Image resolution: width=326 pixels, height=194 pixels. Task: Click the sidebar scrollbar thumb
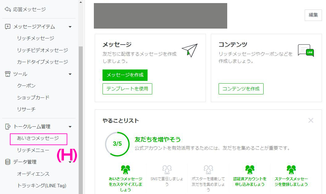coord(81,120)
